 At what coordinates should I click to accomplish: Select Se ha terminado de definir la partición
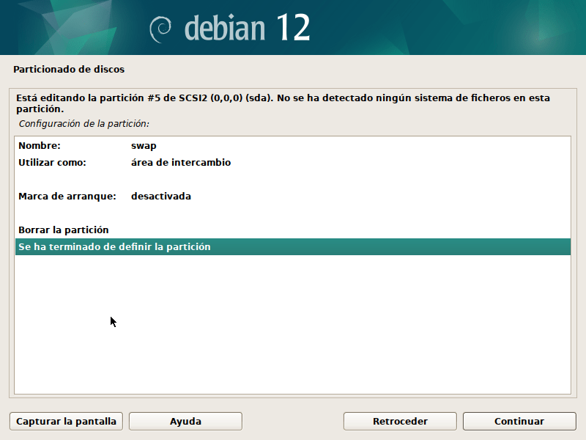point(292,246)
